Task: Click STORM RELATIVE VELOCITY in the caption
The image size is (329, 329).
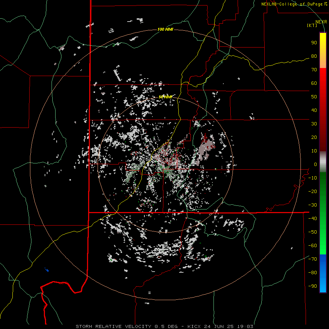Action: tap(113, 326)
